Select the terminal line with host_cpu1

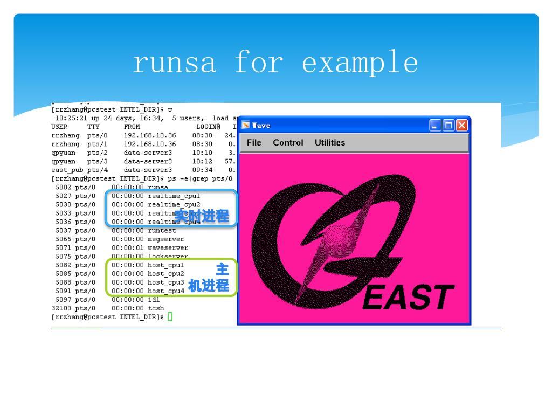(x=119, y=265)
